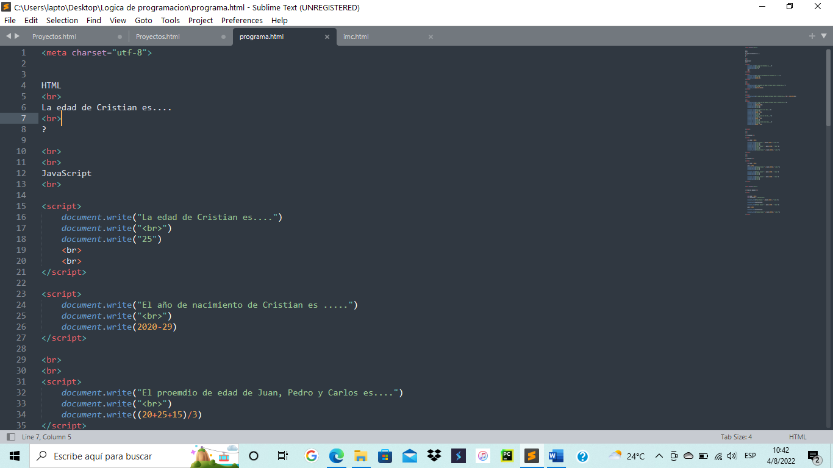This screenshot has width=833, height=468.
Task: Open Cortana circle icon on taskbar
Action: tap(254, 456)
